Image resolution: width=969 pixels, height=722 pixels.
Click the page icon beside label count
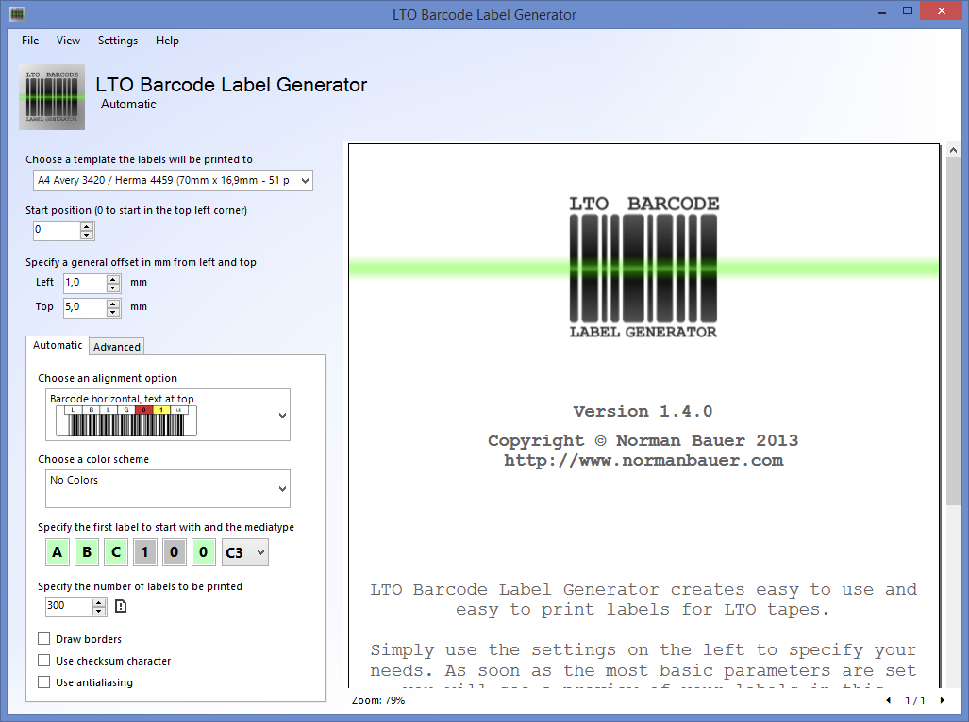tap(121, 606)
